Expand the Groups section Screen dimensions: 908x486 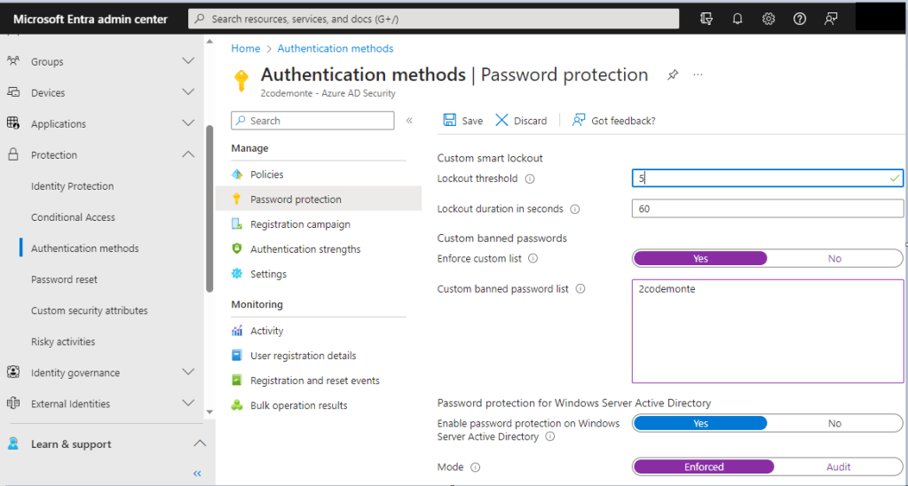tap(187, 62)
